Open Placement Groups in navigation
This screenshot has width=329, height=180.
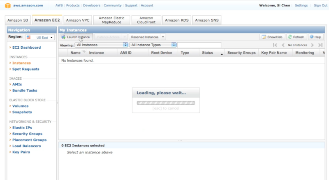[29, 140]
